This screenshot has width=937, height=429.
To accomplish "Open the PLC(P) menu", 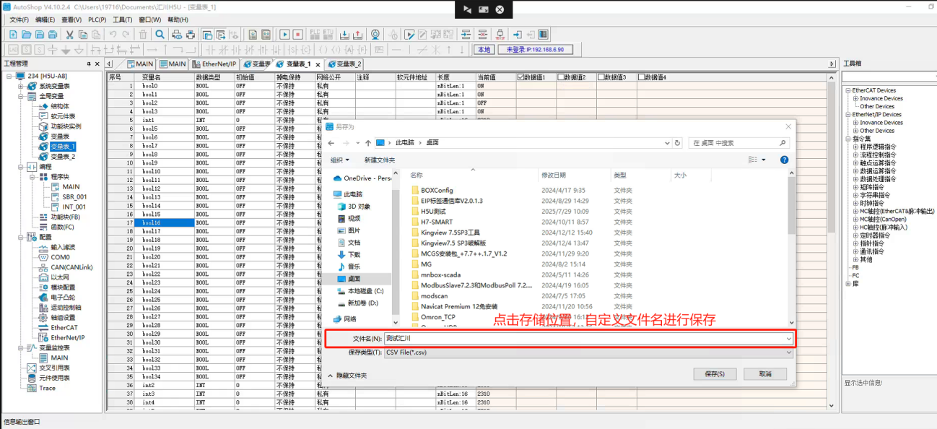I will [x=97, y=19].
